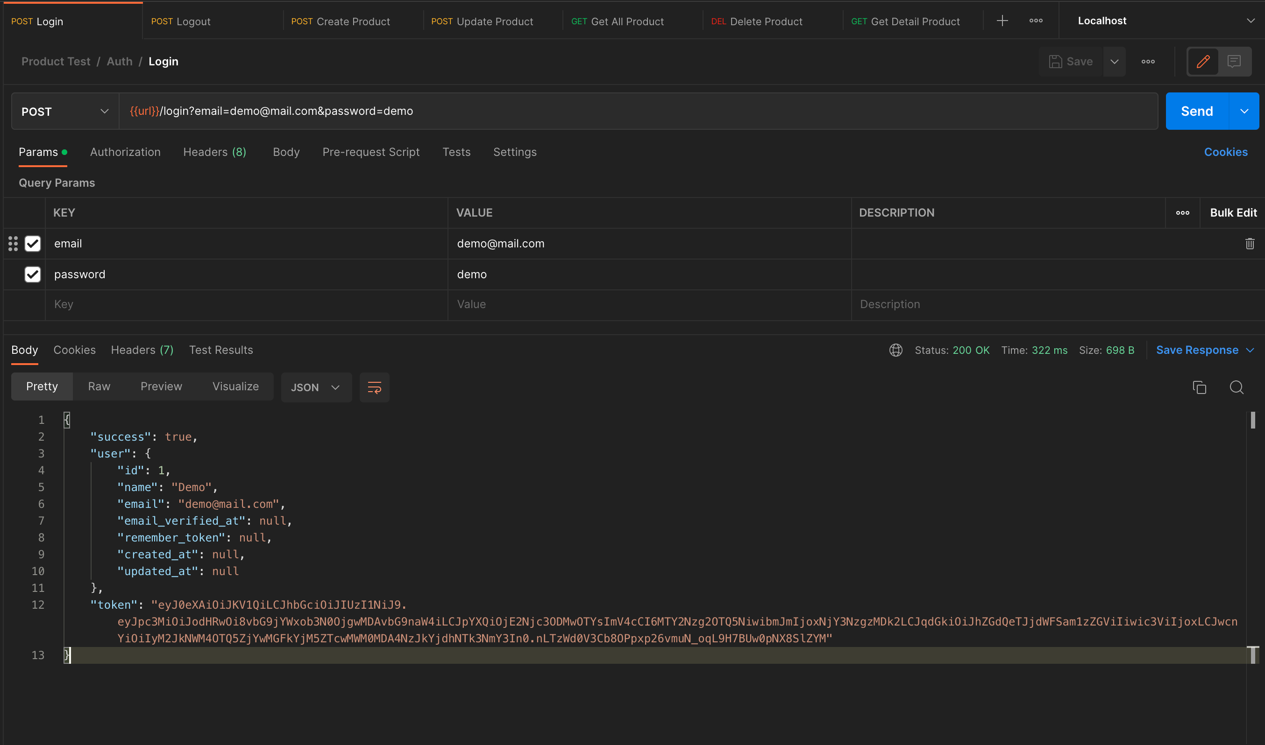Copy response using the copy icon
Image resolution: width=1265 pixels, height=745 pixels.
tap(1199, 387)
